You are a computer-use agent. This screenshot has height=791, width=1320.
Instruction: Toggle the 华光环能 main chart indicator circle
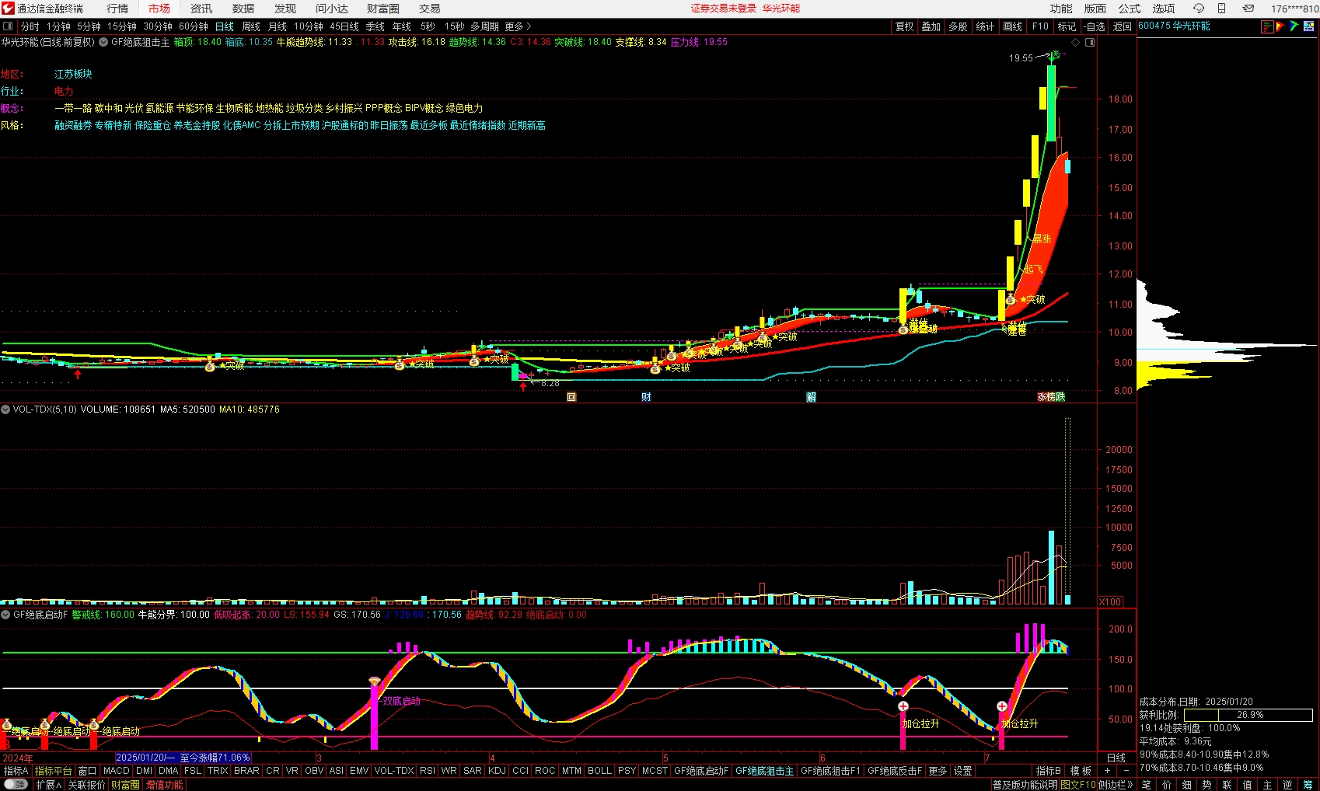102,42
